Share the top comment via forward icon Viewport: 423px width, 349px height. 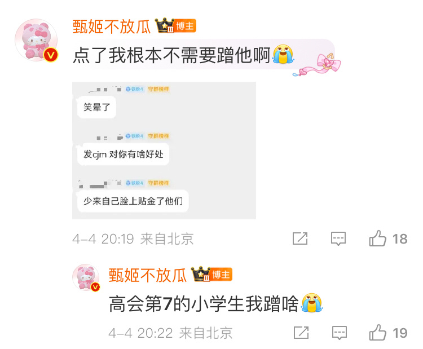[300, 238]
